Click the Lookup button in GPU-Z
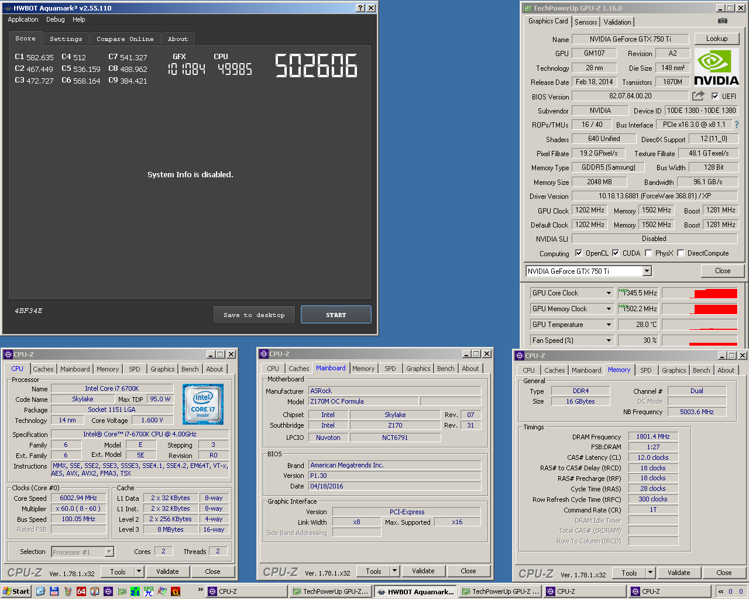This screenshot has width=749, height=599. click(x=717, y=39)
